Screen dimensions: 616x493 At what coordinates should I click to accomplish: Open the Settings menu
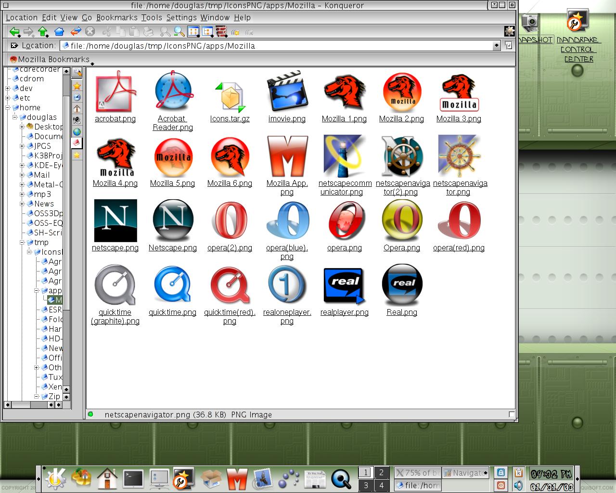[x=181, y=17]
